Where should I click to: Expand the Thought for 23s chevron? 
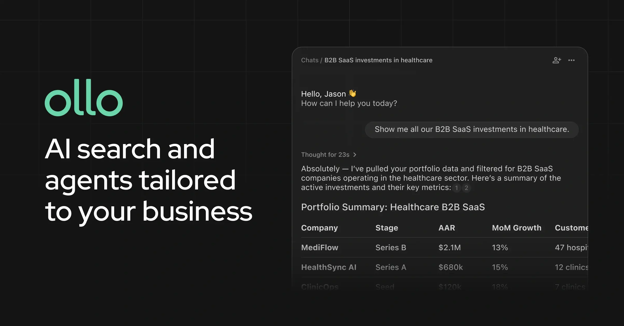355,155
